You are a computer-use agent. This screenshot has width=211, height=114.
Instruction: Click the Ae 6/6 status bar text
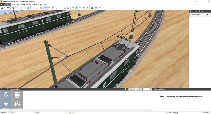pyautogui.click(x=37, y=113)
